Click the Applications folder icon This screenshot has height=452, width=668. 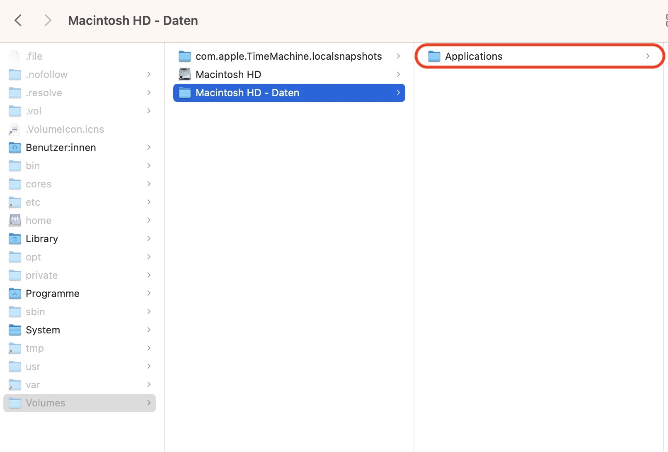[x=434, y=56]
